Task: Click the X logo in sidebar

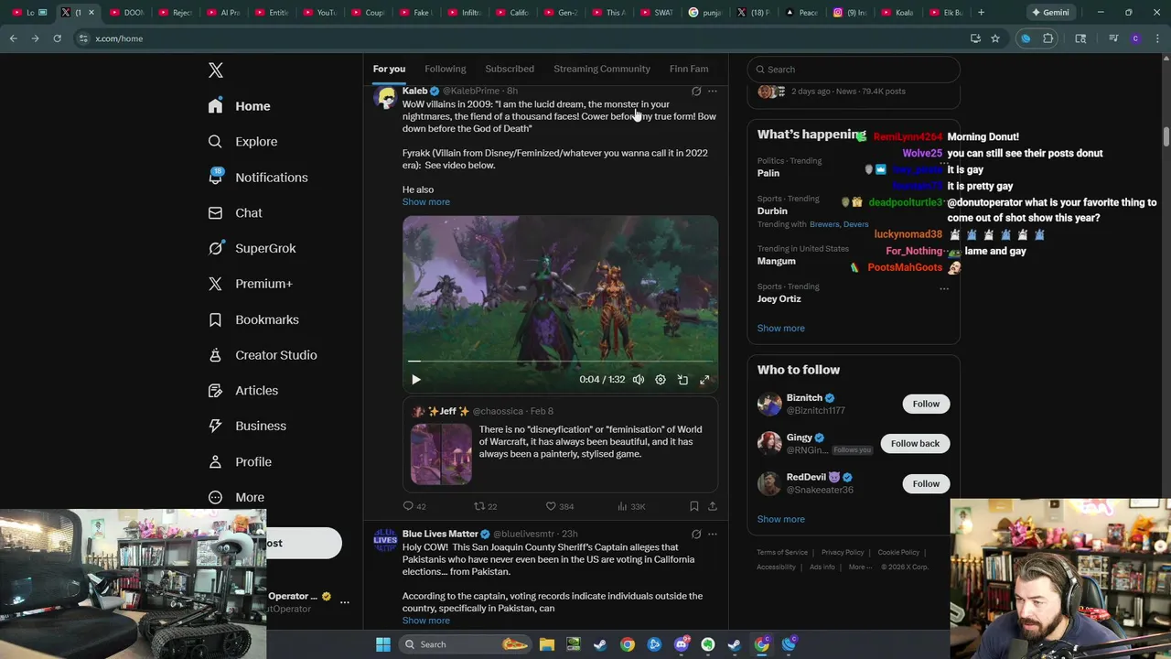Action: click(216, 70)
